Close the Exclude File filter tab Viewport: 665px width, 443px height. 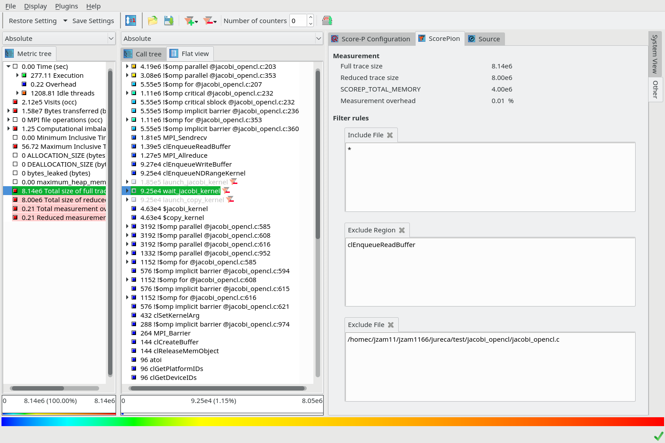[391, 325]
